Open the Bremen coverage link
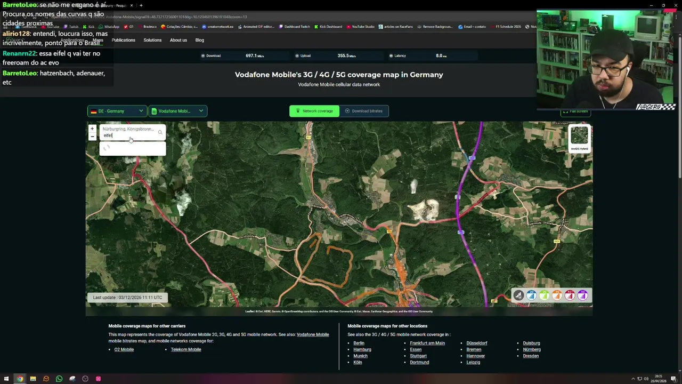This screenshot has height=384, width=682. (x=474, y=349)
